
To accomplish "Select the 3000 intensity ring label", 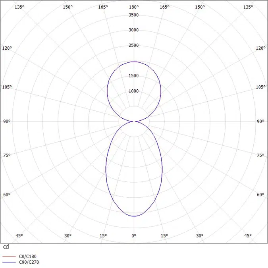I will pos(134,30).
